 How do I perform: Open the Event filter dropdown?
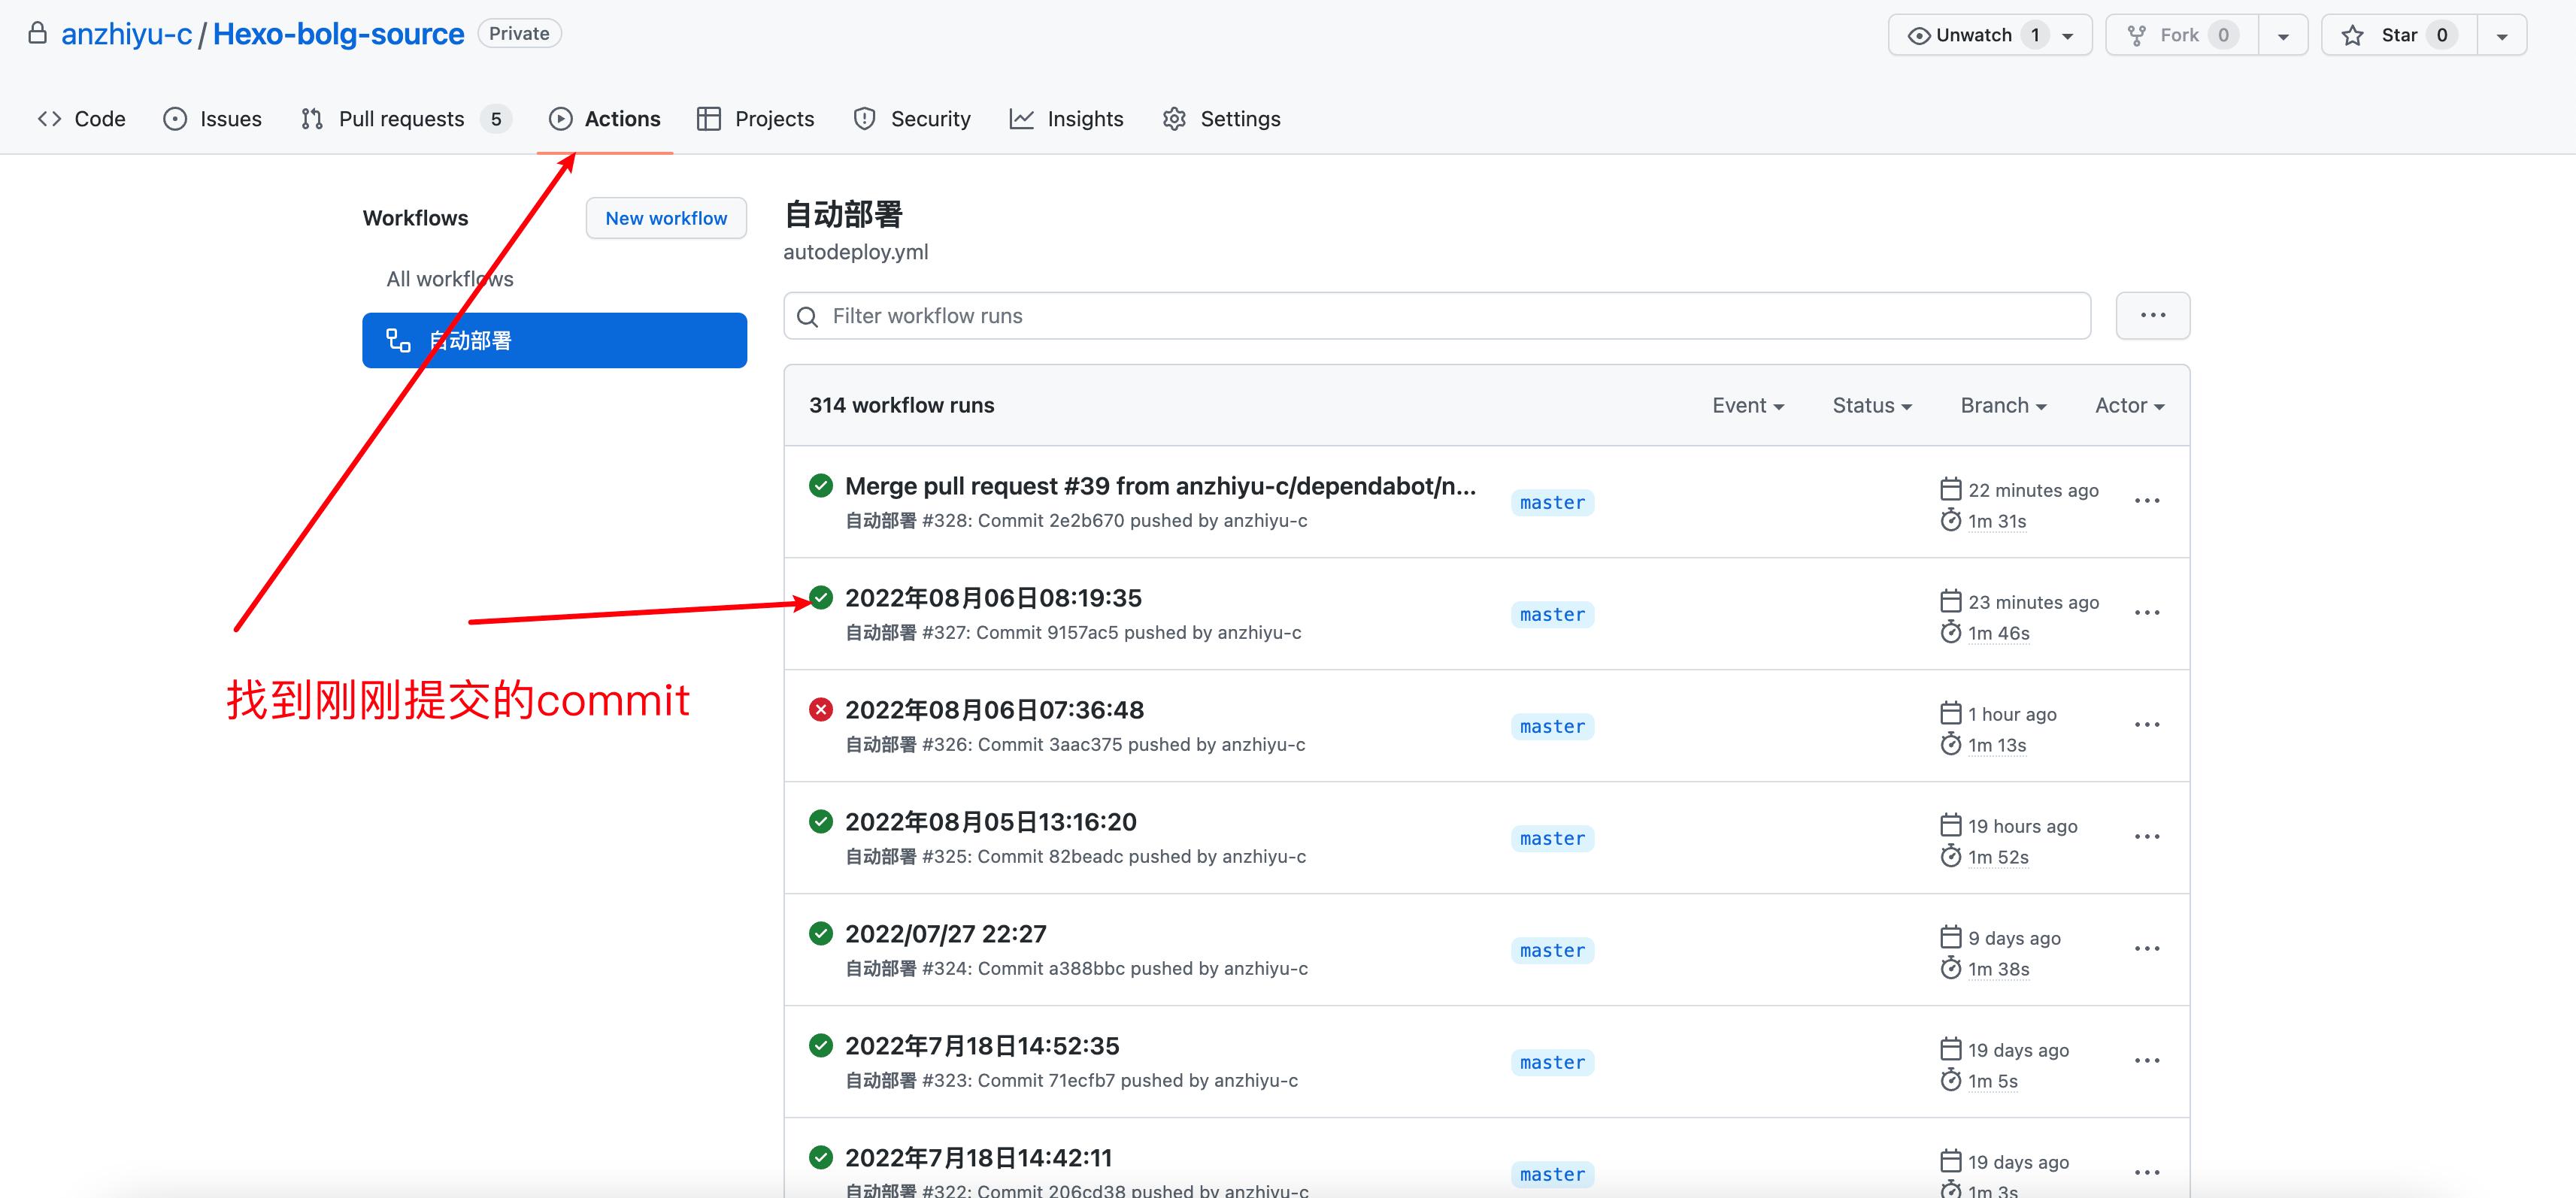pos(1747,406)
